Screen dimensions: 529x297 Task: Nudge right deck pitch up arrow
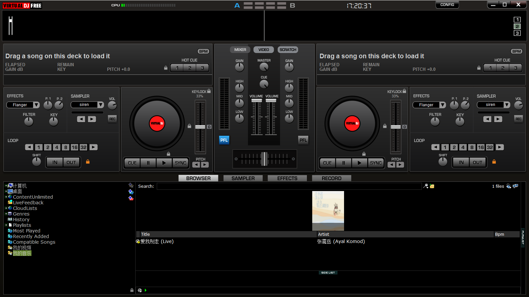[400, 165]
